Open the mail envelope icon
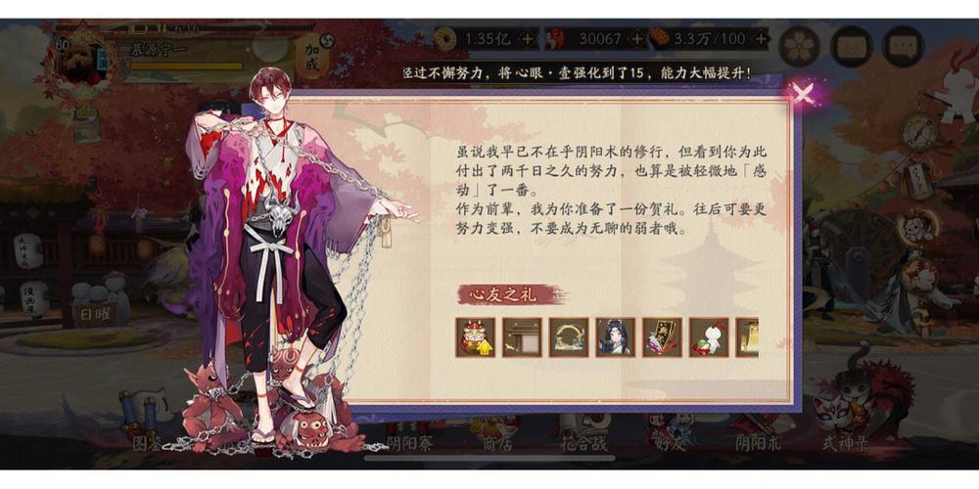 [x=851, y=46]
